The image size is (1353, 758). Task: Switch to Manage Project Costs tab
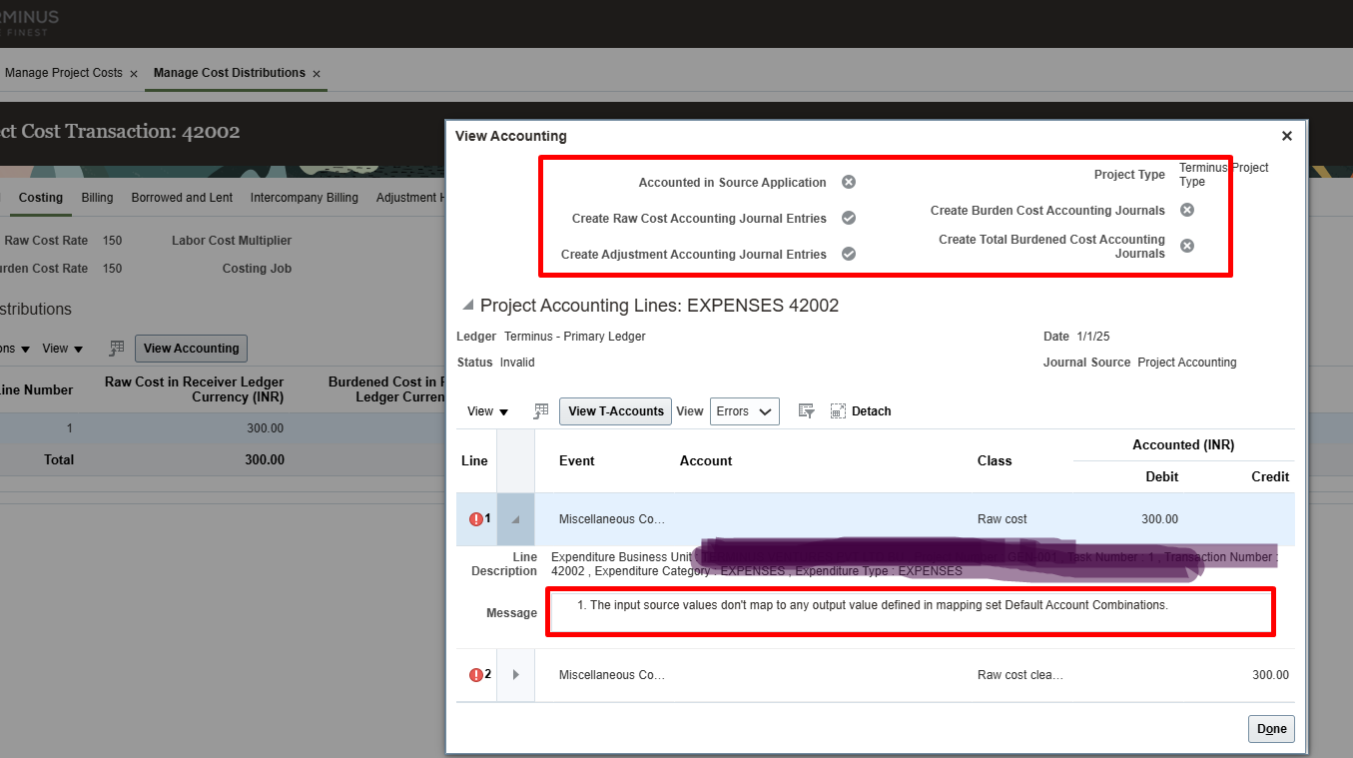click(x=64, y=73)
